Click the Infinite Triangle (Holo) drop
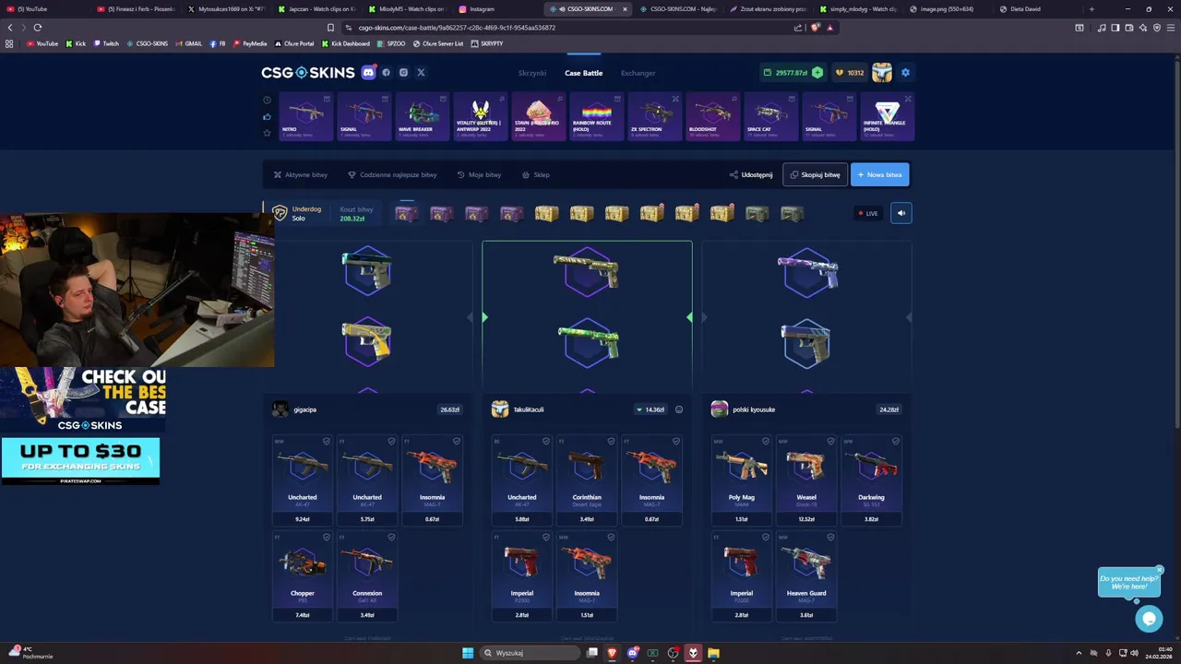1181x664 pixels. 888,116
